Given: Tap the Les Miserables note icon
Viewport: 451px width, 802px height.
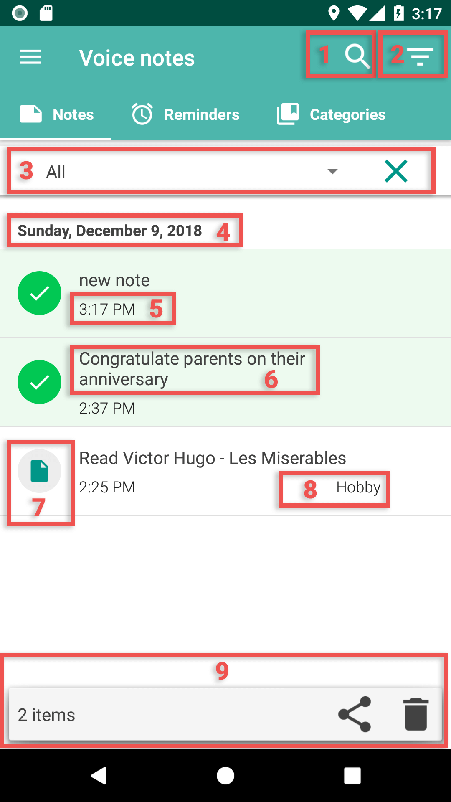Looking at the screenshot, I should (40, 471).
